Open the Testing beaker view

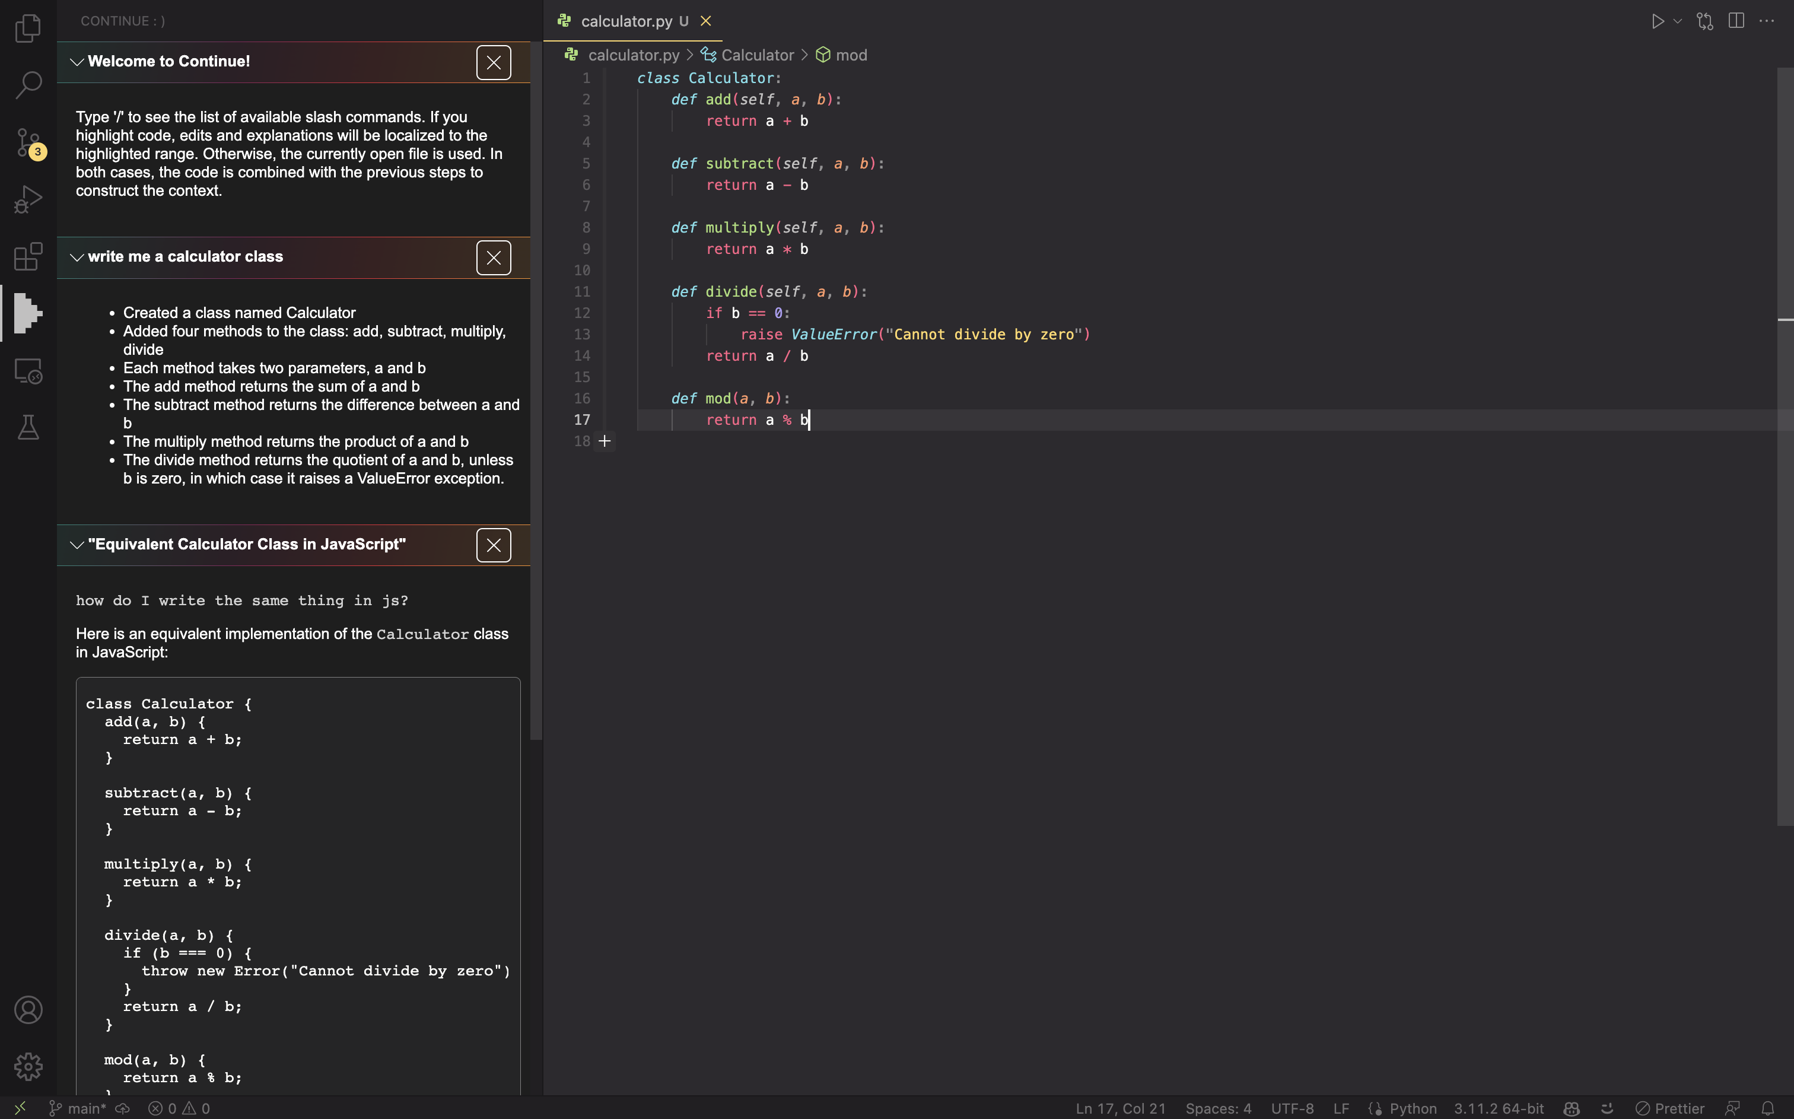click(28, 427)
